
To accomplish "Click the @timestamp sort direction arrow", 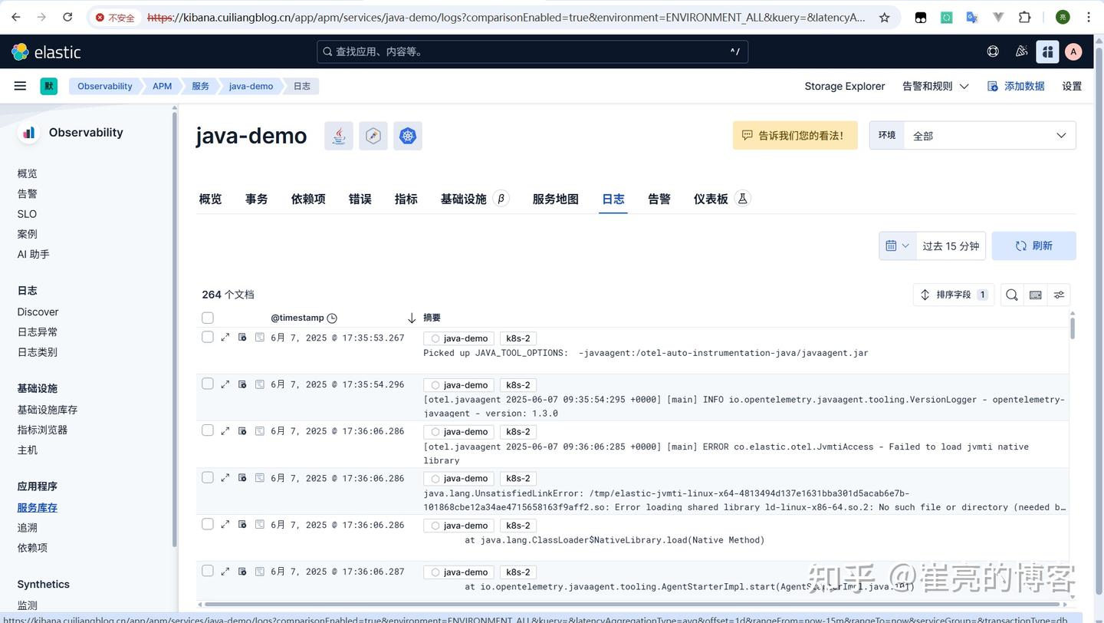I will point(412,317).
